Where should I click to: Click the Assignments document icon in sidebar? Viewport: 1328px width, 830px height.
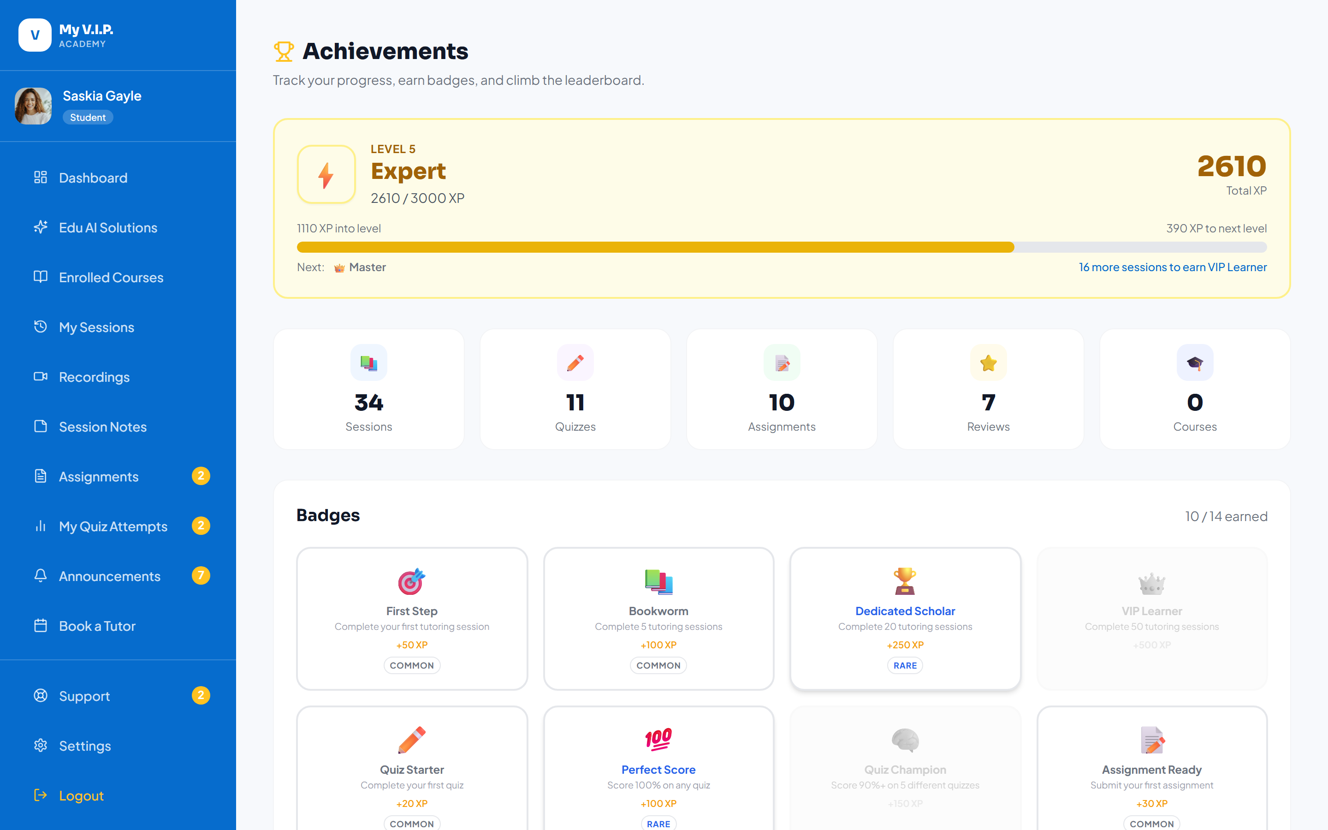(41, 476)
